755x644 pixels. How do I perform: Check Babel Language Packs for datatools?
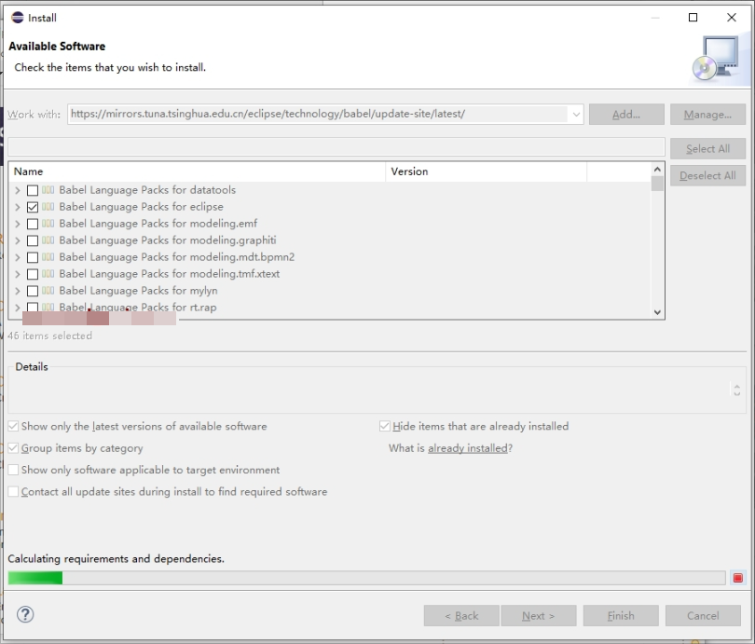coord(33,191)
